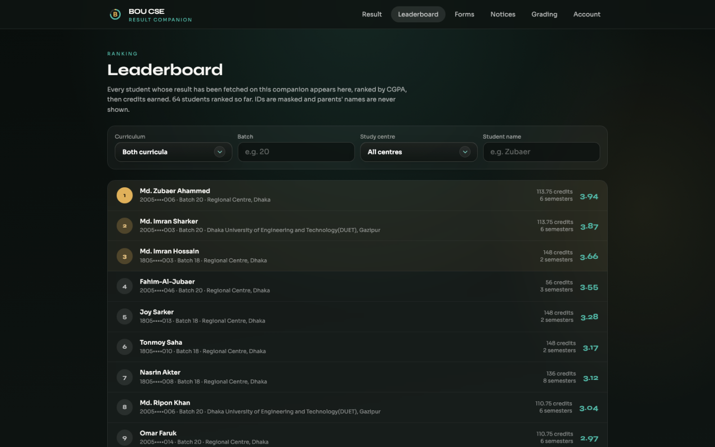Open the Curriculum dropdown
715x447 pixels.
pos(173,152)
